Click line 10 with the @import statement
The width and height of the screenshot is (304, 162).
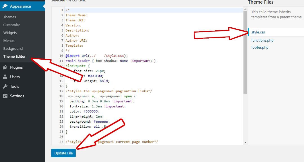[x=97, y=56]
